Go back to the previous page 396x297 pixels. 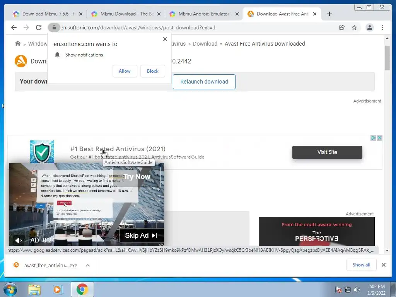14,27
